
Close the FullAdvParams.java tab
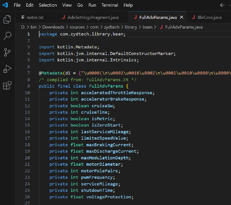[182, 17]
